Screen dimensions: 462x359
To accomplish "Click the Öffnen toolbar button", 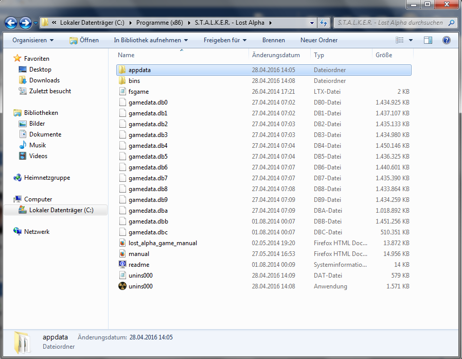I will point(84,40).
